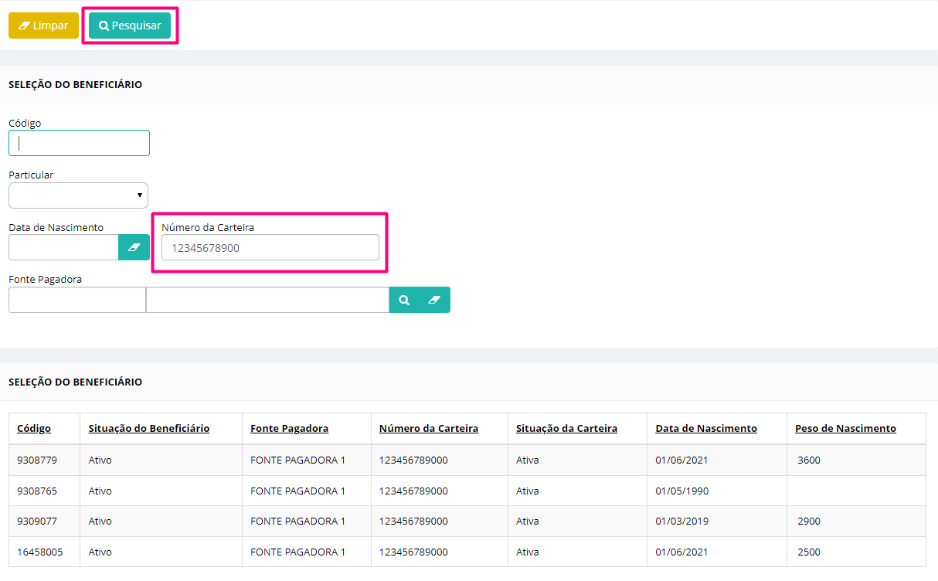Click birth date in row 9308779
938x581 pixels.
(x=682, y=460)
